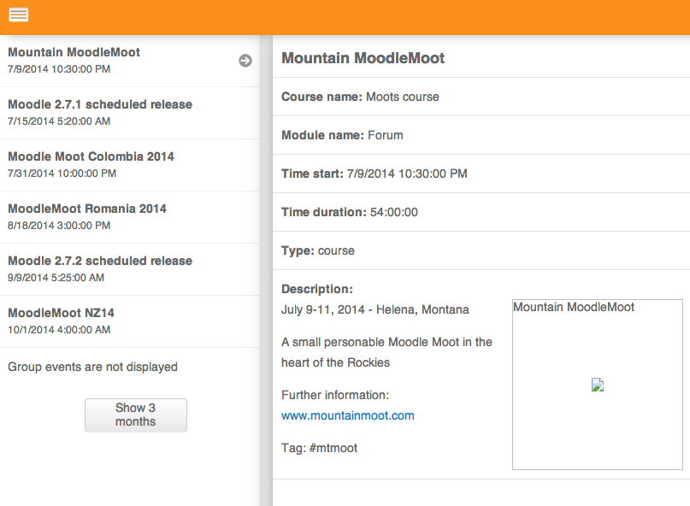This screenshot has height=506, width=690.
Task: Open Moodle 2.7.1 scheduled release event
Action: 130,113
